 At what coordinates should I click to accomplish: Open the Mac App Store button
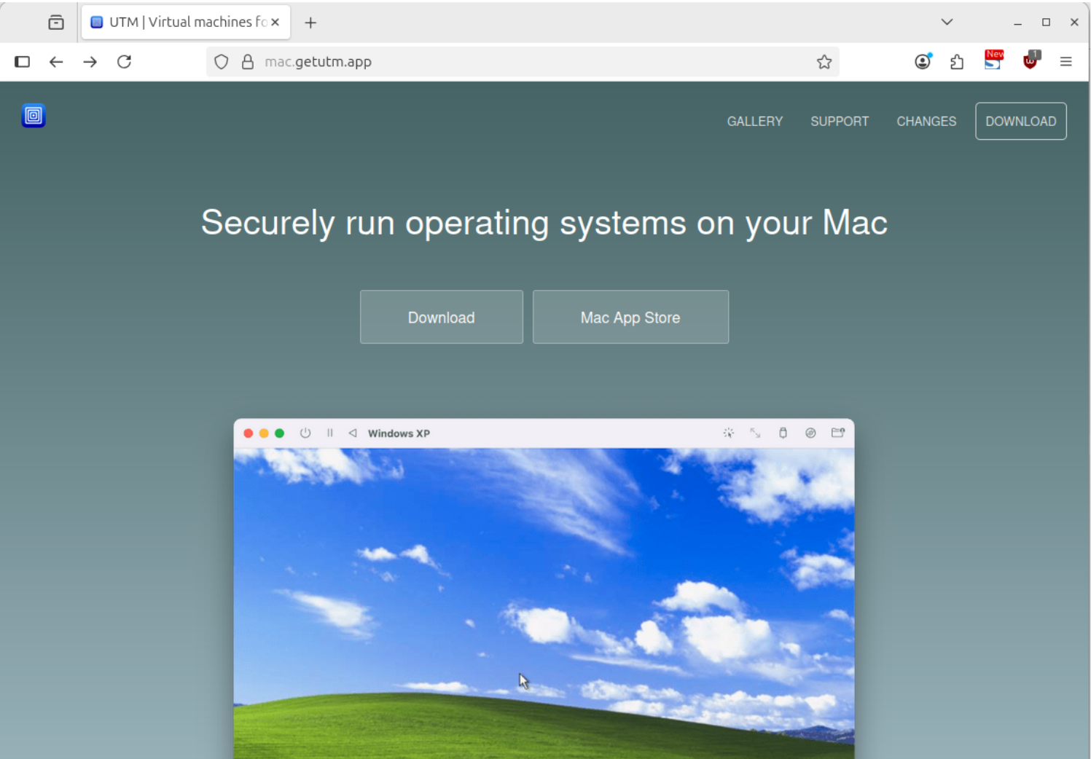point(630,317)
